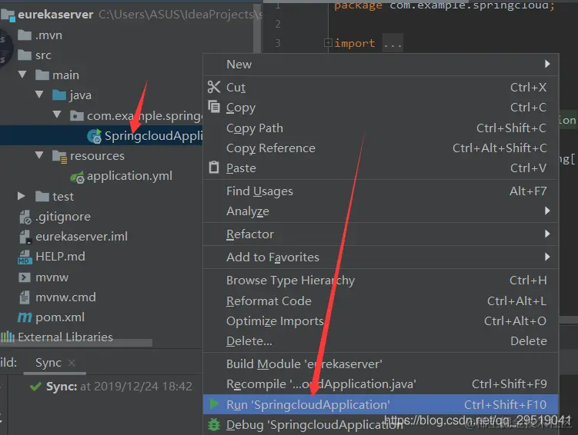The width and height of the screenshot is (578, 435).
Task: Select pom.xml in project tree
Action: (x=60, y=317)
